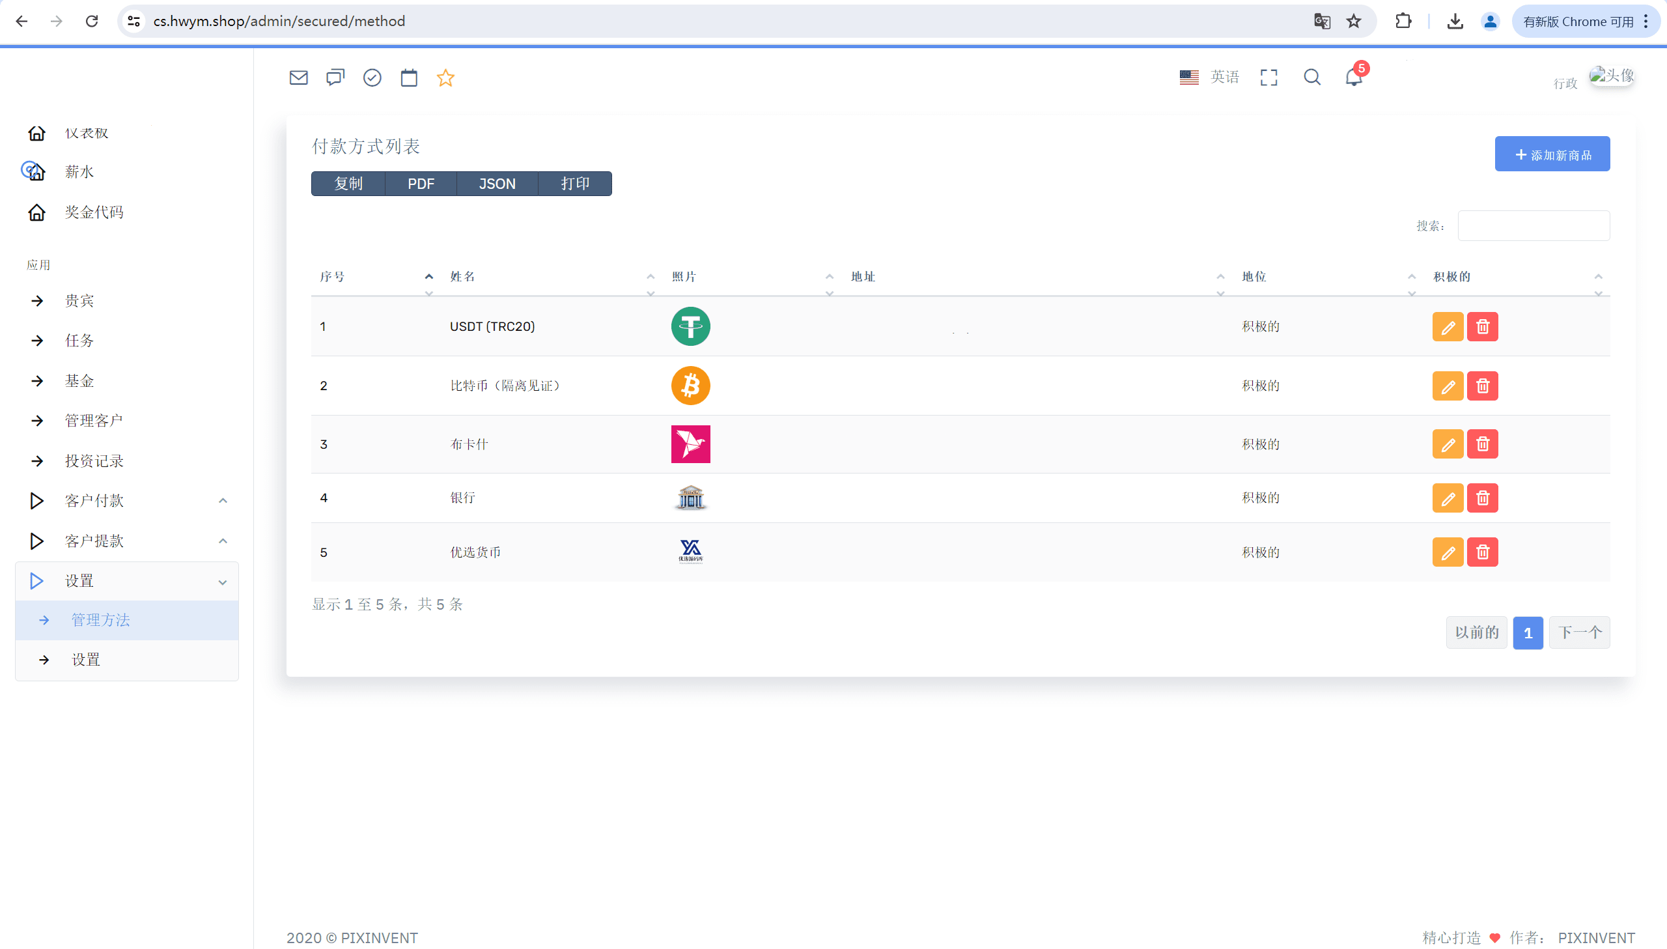Open the chat messages icon
The image size is (1667, 949).
[x=335, y=78]
